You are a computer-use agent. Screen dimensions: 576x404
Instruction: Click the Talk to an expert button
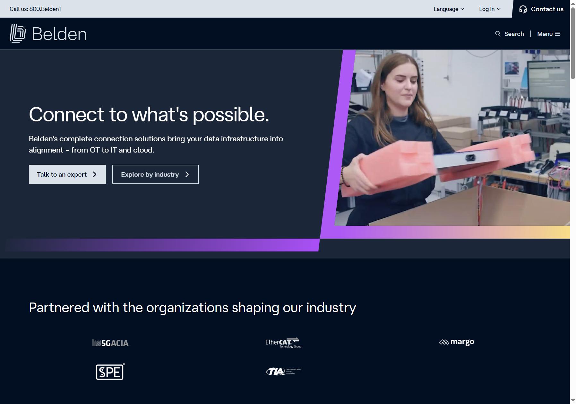67,174
